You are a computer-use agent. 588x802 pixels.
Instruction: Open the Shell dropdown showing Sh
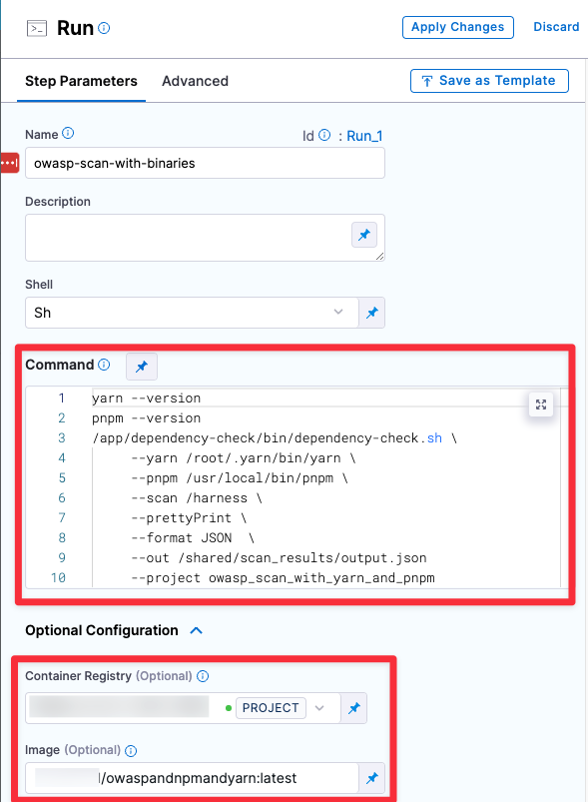click(x=190, y=313)
